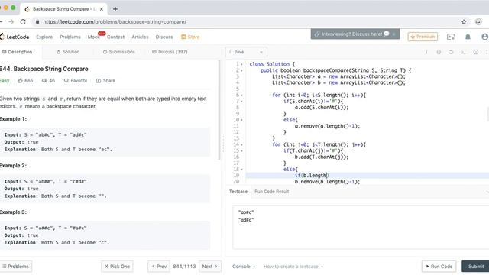Collapse fold arrow on line 6
The width and height of the screenshot is (489, 275).
pyautogui.click(x=241, y=95)
